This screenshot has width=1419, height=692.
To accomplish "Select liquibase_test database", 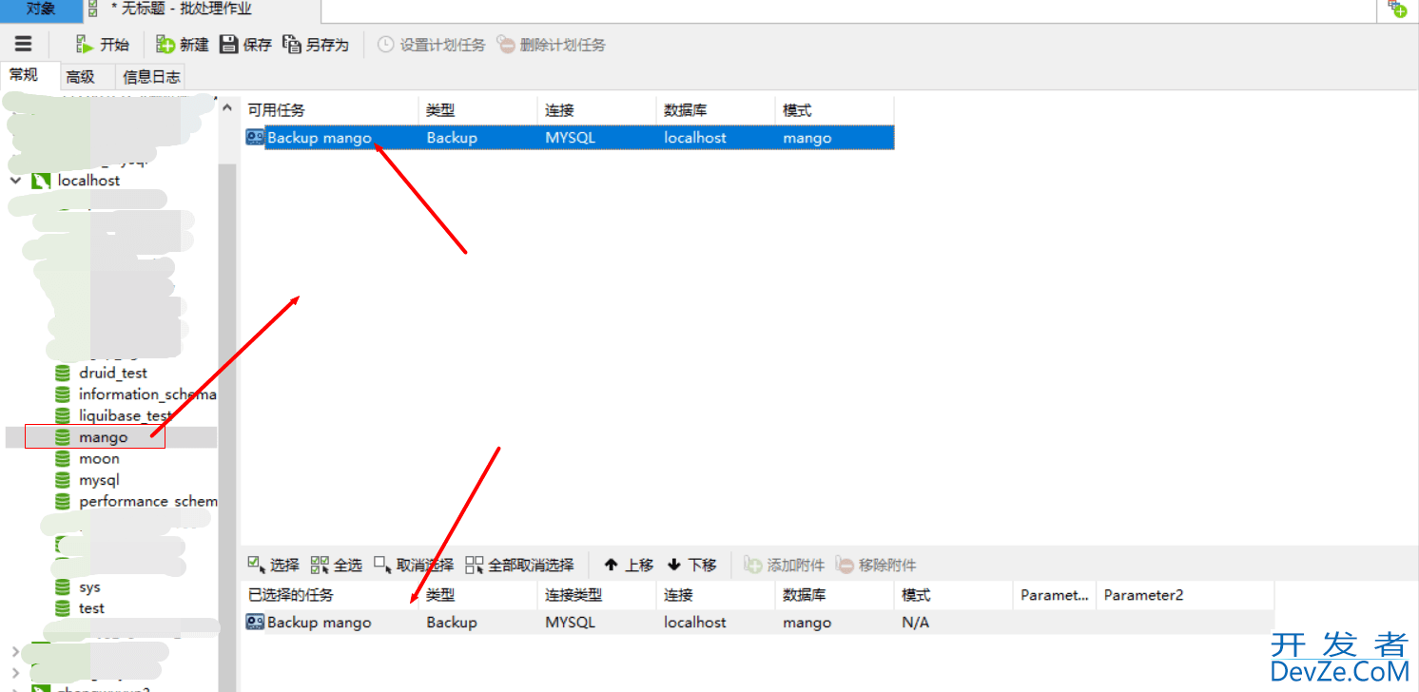I will pyautogui.click(x=126, y=415).
